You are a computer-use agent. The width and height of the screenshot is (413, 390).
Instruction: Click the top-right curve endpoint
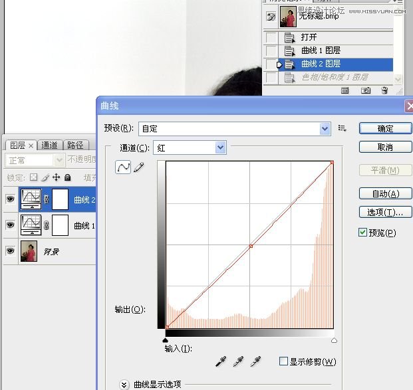click(332, 162)
